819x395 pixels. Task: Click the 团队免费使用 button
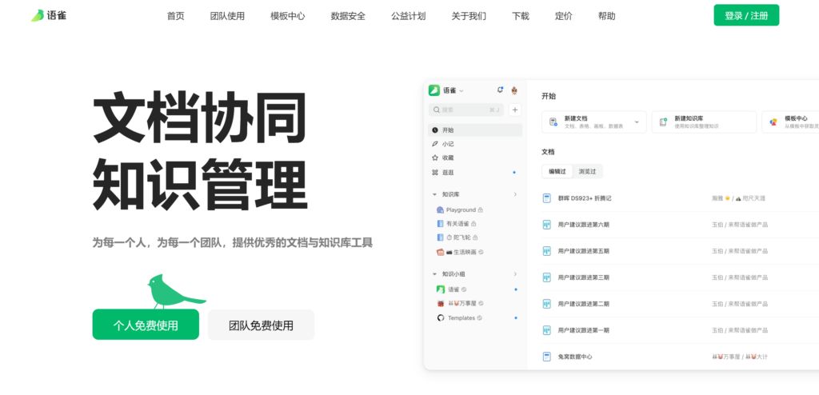(x=262, y=325)
